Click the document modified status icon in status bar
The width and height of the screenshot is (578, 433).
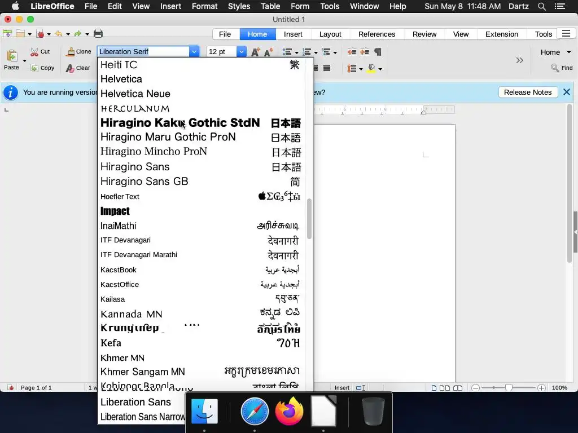click(11, 388)
